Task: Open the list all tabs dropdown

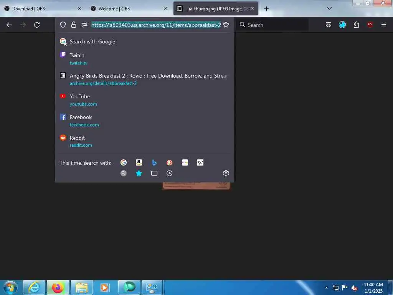Action: click(329, 8)
